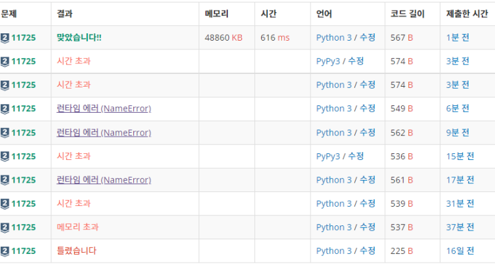Click the tier badge in the 539 B row
This screenshot has height=266, width=495.
click(5, 204)
